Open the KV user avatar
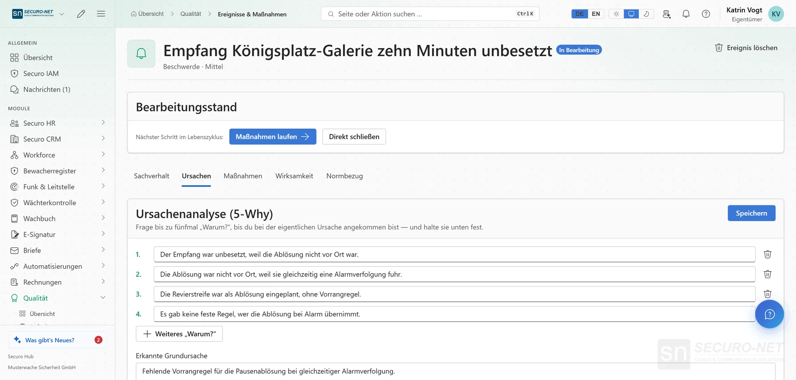796x380 pixels. point(776,14)
